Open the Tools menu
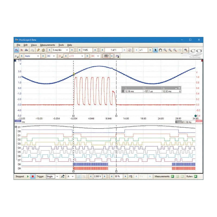 tap(61, 45)
